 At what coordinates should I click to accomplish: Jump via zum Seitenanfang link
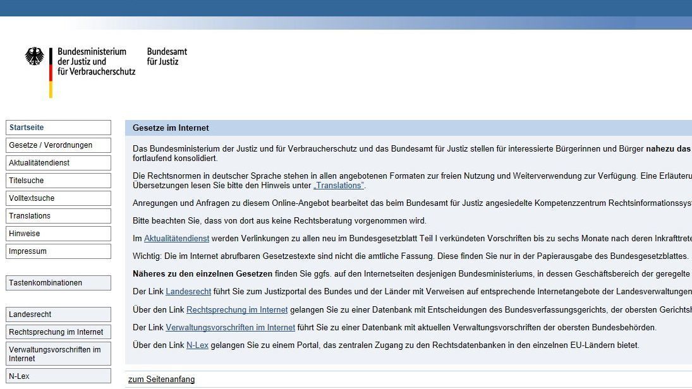[x=161, y=380]
